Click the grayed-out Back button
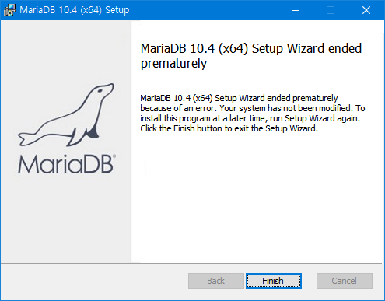This screenshot has width=385, height=301. pos(216,281)
